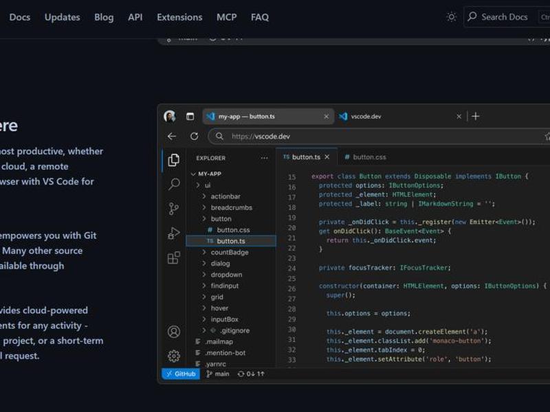Image resolution: width=550 pixels, height=412 pixels.
Task: Click the sync changes 0↓ 1↑ indicator
Action: [251, 374]
